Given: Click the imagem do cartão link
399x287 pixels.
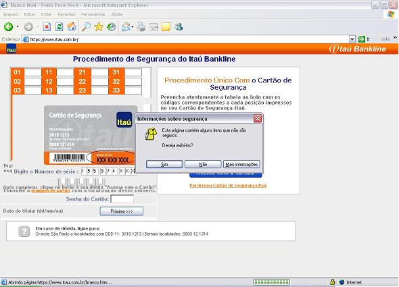Looking at the screenshot, I should coord(51,190).
